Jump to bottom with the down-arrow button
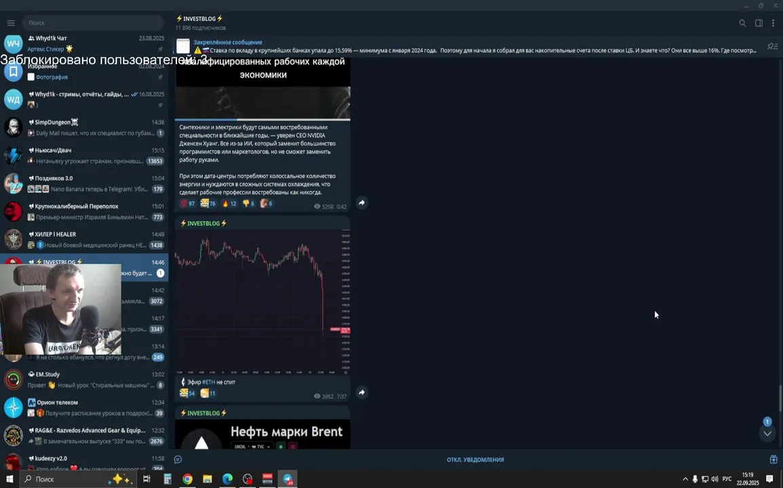 tap(767, 434)
